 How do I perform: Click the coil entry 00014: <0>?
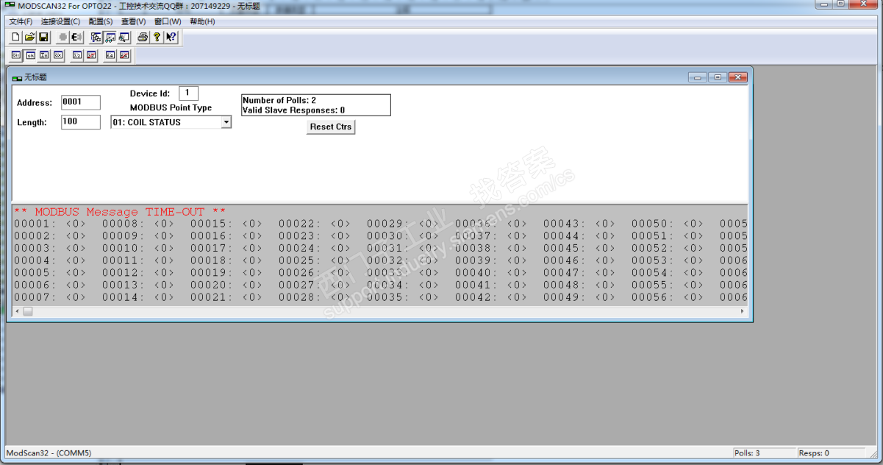pos(138,297)
